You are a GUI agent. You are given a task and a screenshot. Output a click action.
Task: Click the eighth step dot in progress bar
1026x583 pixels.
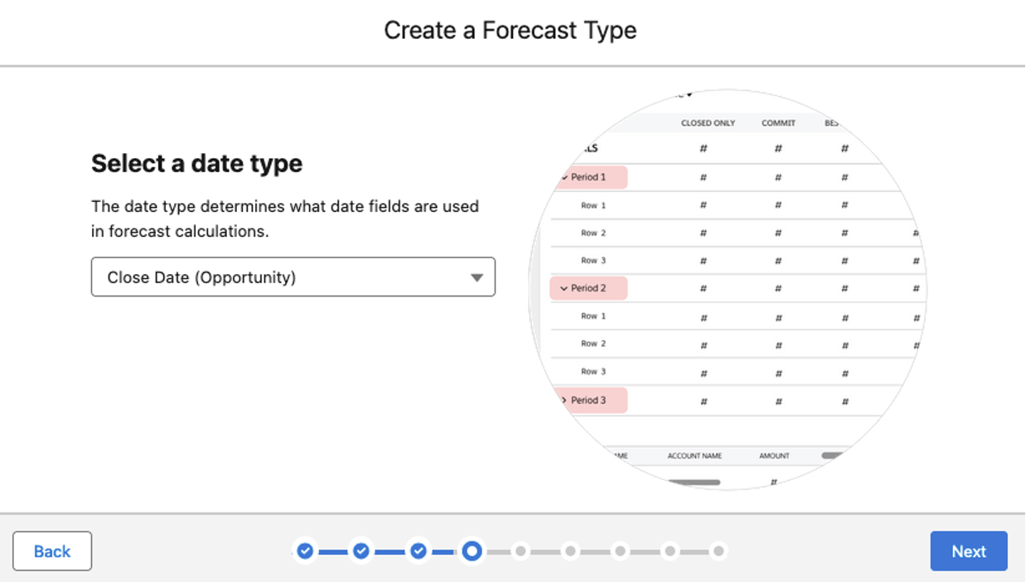(x=670, y=551)
